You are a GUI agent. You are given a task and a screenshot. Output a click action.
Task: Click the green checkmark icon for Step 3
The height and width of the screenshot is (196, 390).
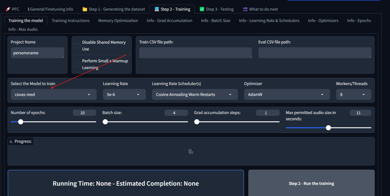pyautogui.click(x=202, y=9)
